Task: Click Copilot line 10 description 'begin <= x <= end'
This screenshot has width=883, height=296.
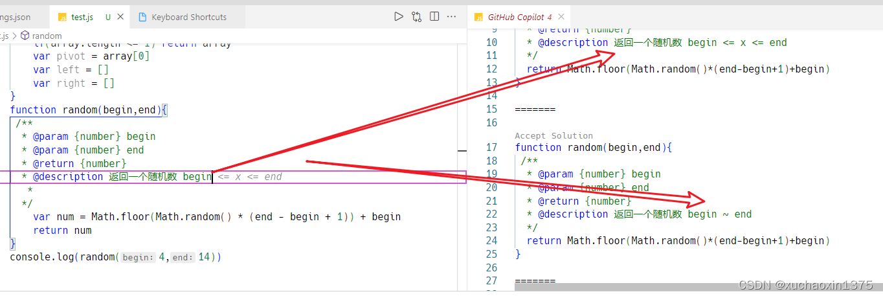Action: (737, 43)
